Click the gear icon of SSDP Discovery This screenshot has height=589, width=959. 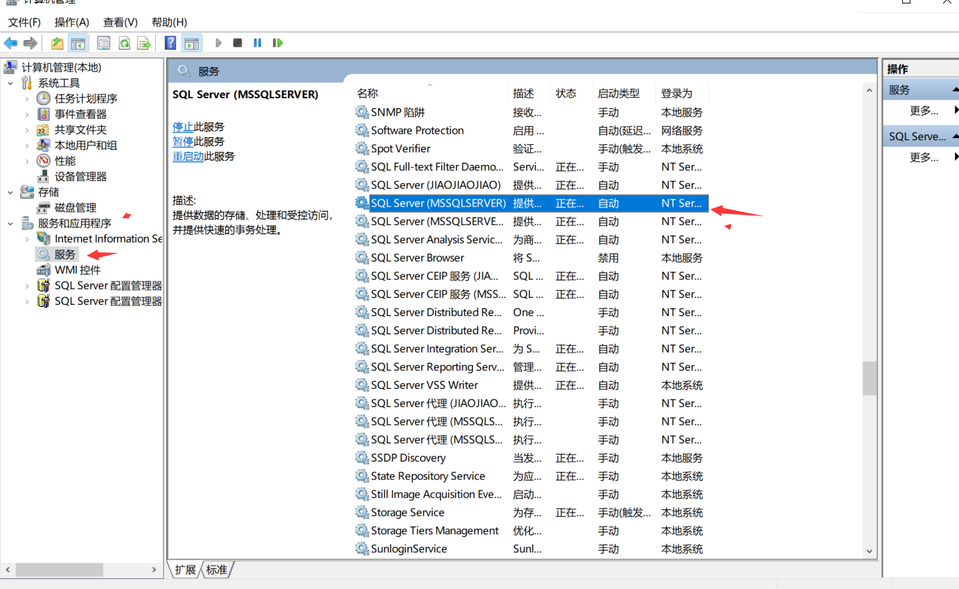pos(362,458)
